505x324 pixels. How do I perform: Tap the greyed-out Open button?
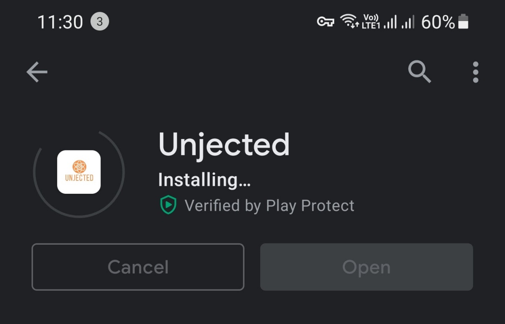coord(367,267)
